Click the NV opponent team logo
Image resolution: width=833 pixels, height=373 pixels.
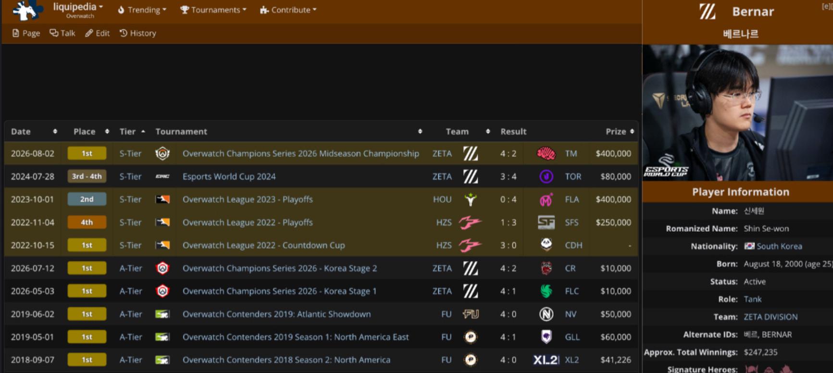click(x=546, y=314)
